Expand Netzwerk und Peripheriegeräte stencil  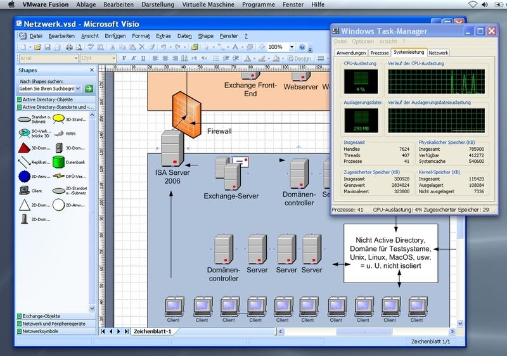click(56, 323)
